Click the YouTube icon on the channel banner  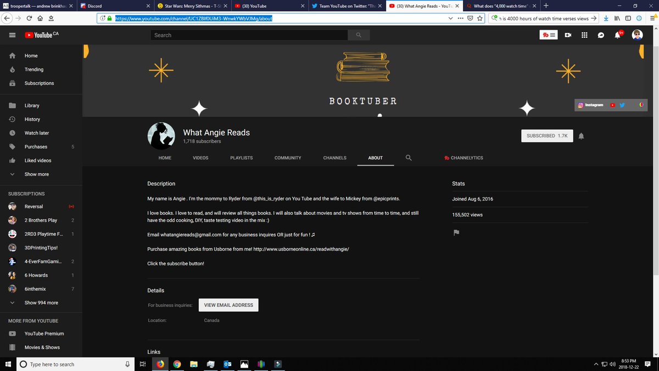tap(612, 105)
